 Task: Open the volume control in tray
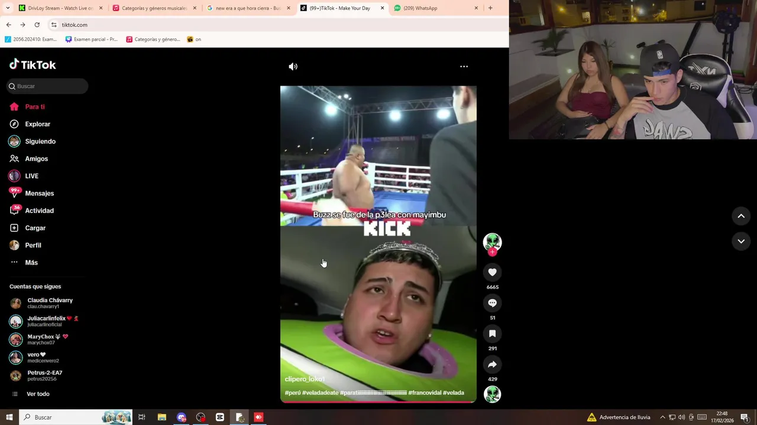click(681, 417)
